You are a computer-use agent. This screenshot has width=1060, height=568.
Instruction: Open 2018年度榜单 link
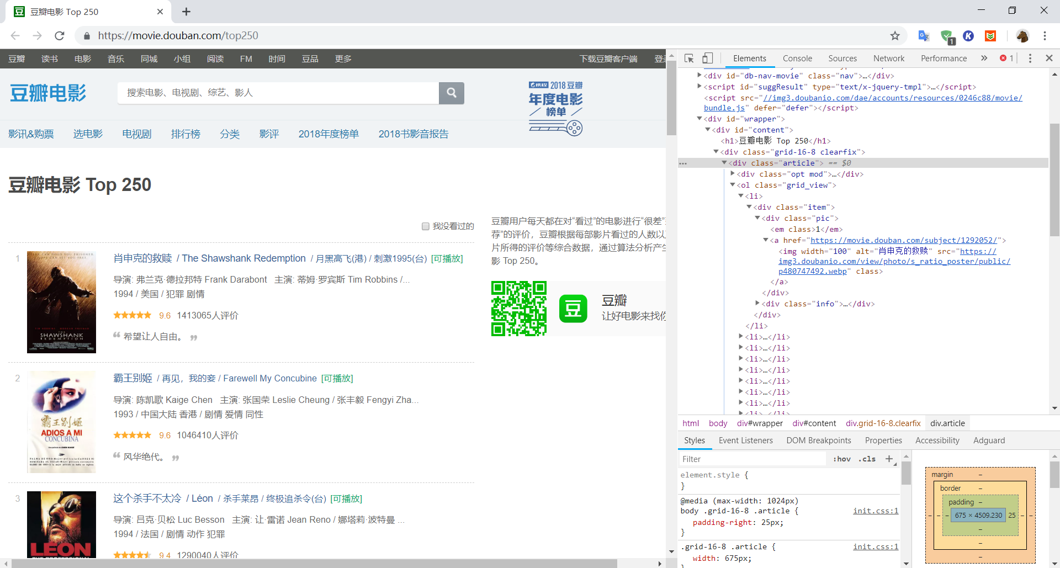(328, 134)
